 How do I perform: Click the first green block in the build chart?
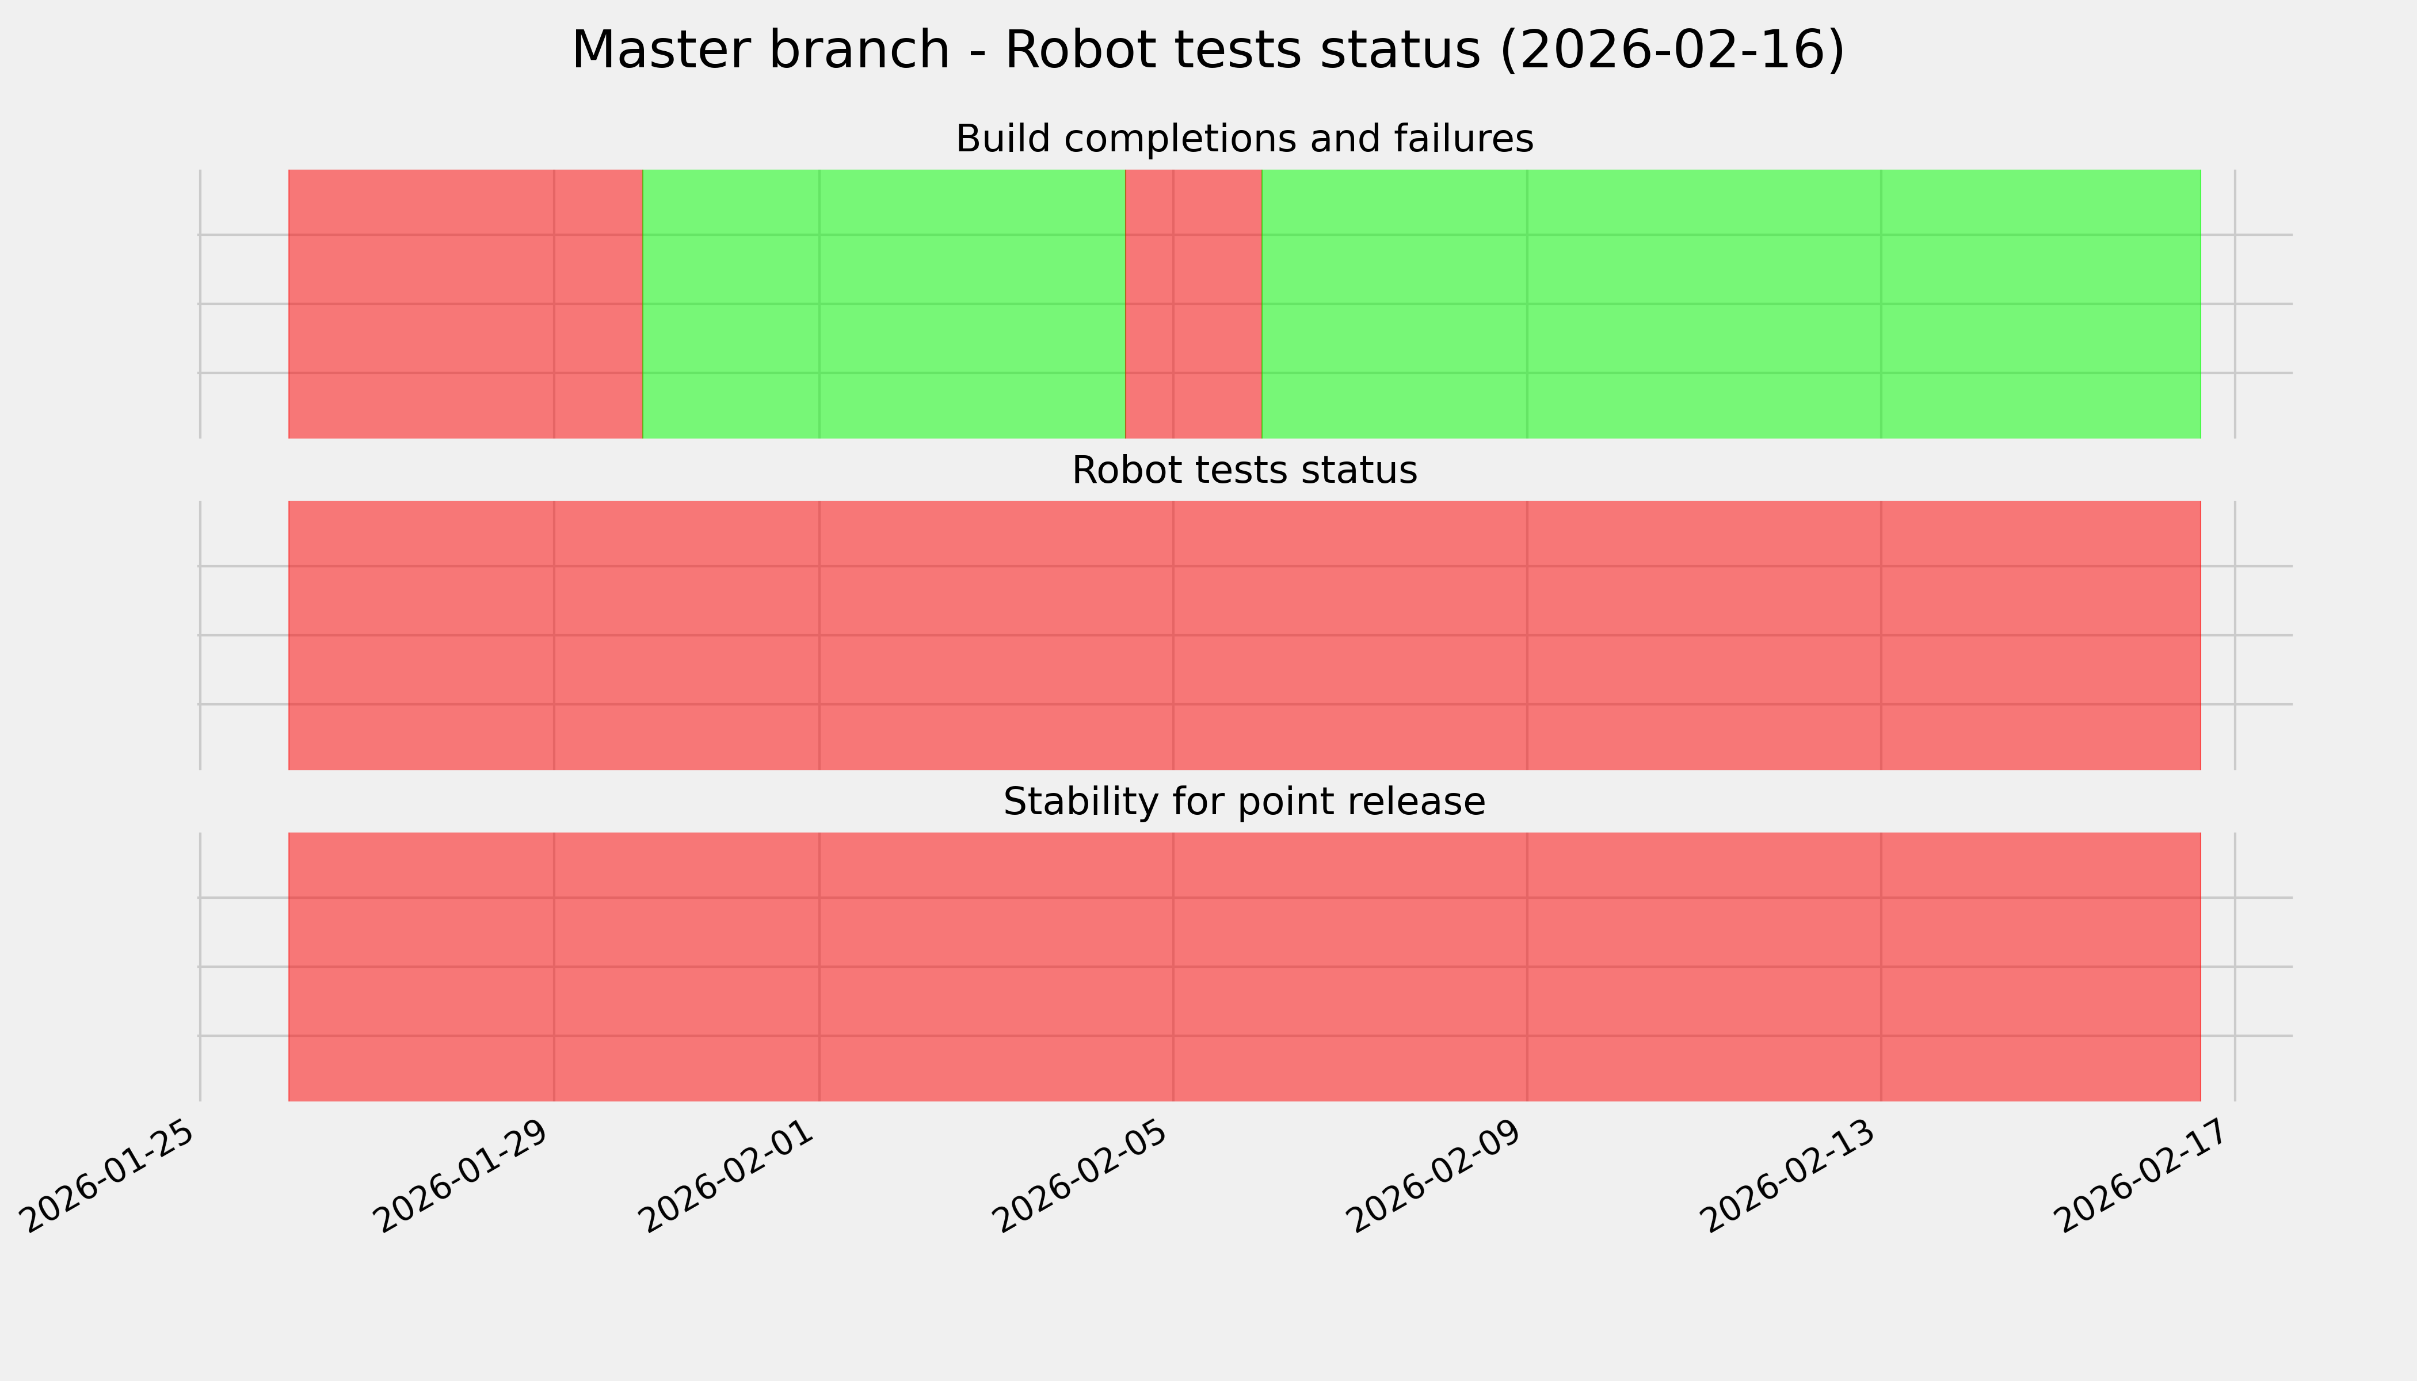click(883, 303)
